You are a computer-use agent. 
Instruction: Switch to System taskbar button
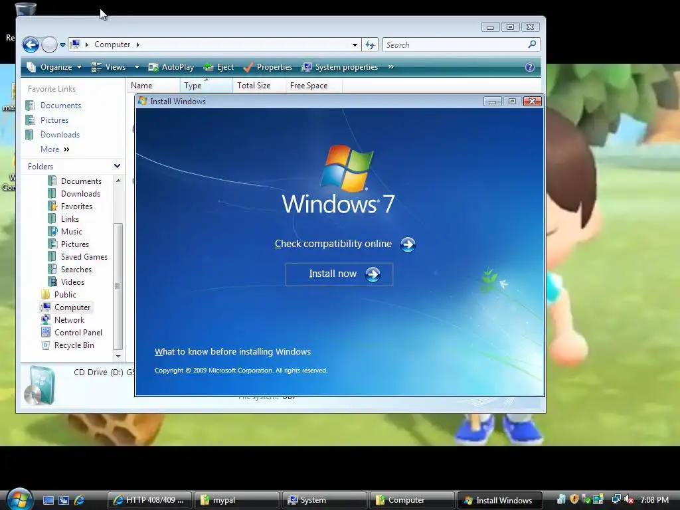[325, 500]
